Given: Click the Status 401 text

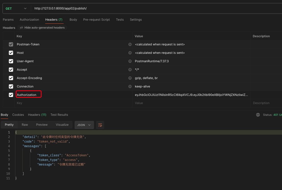Looking at the screenshot, I should (272, 115).
